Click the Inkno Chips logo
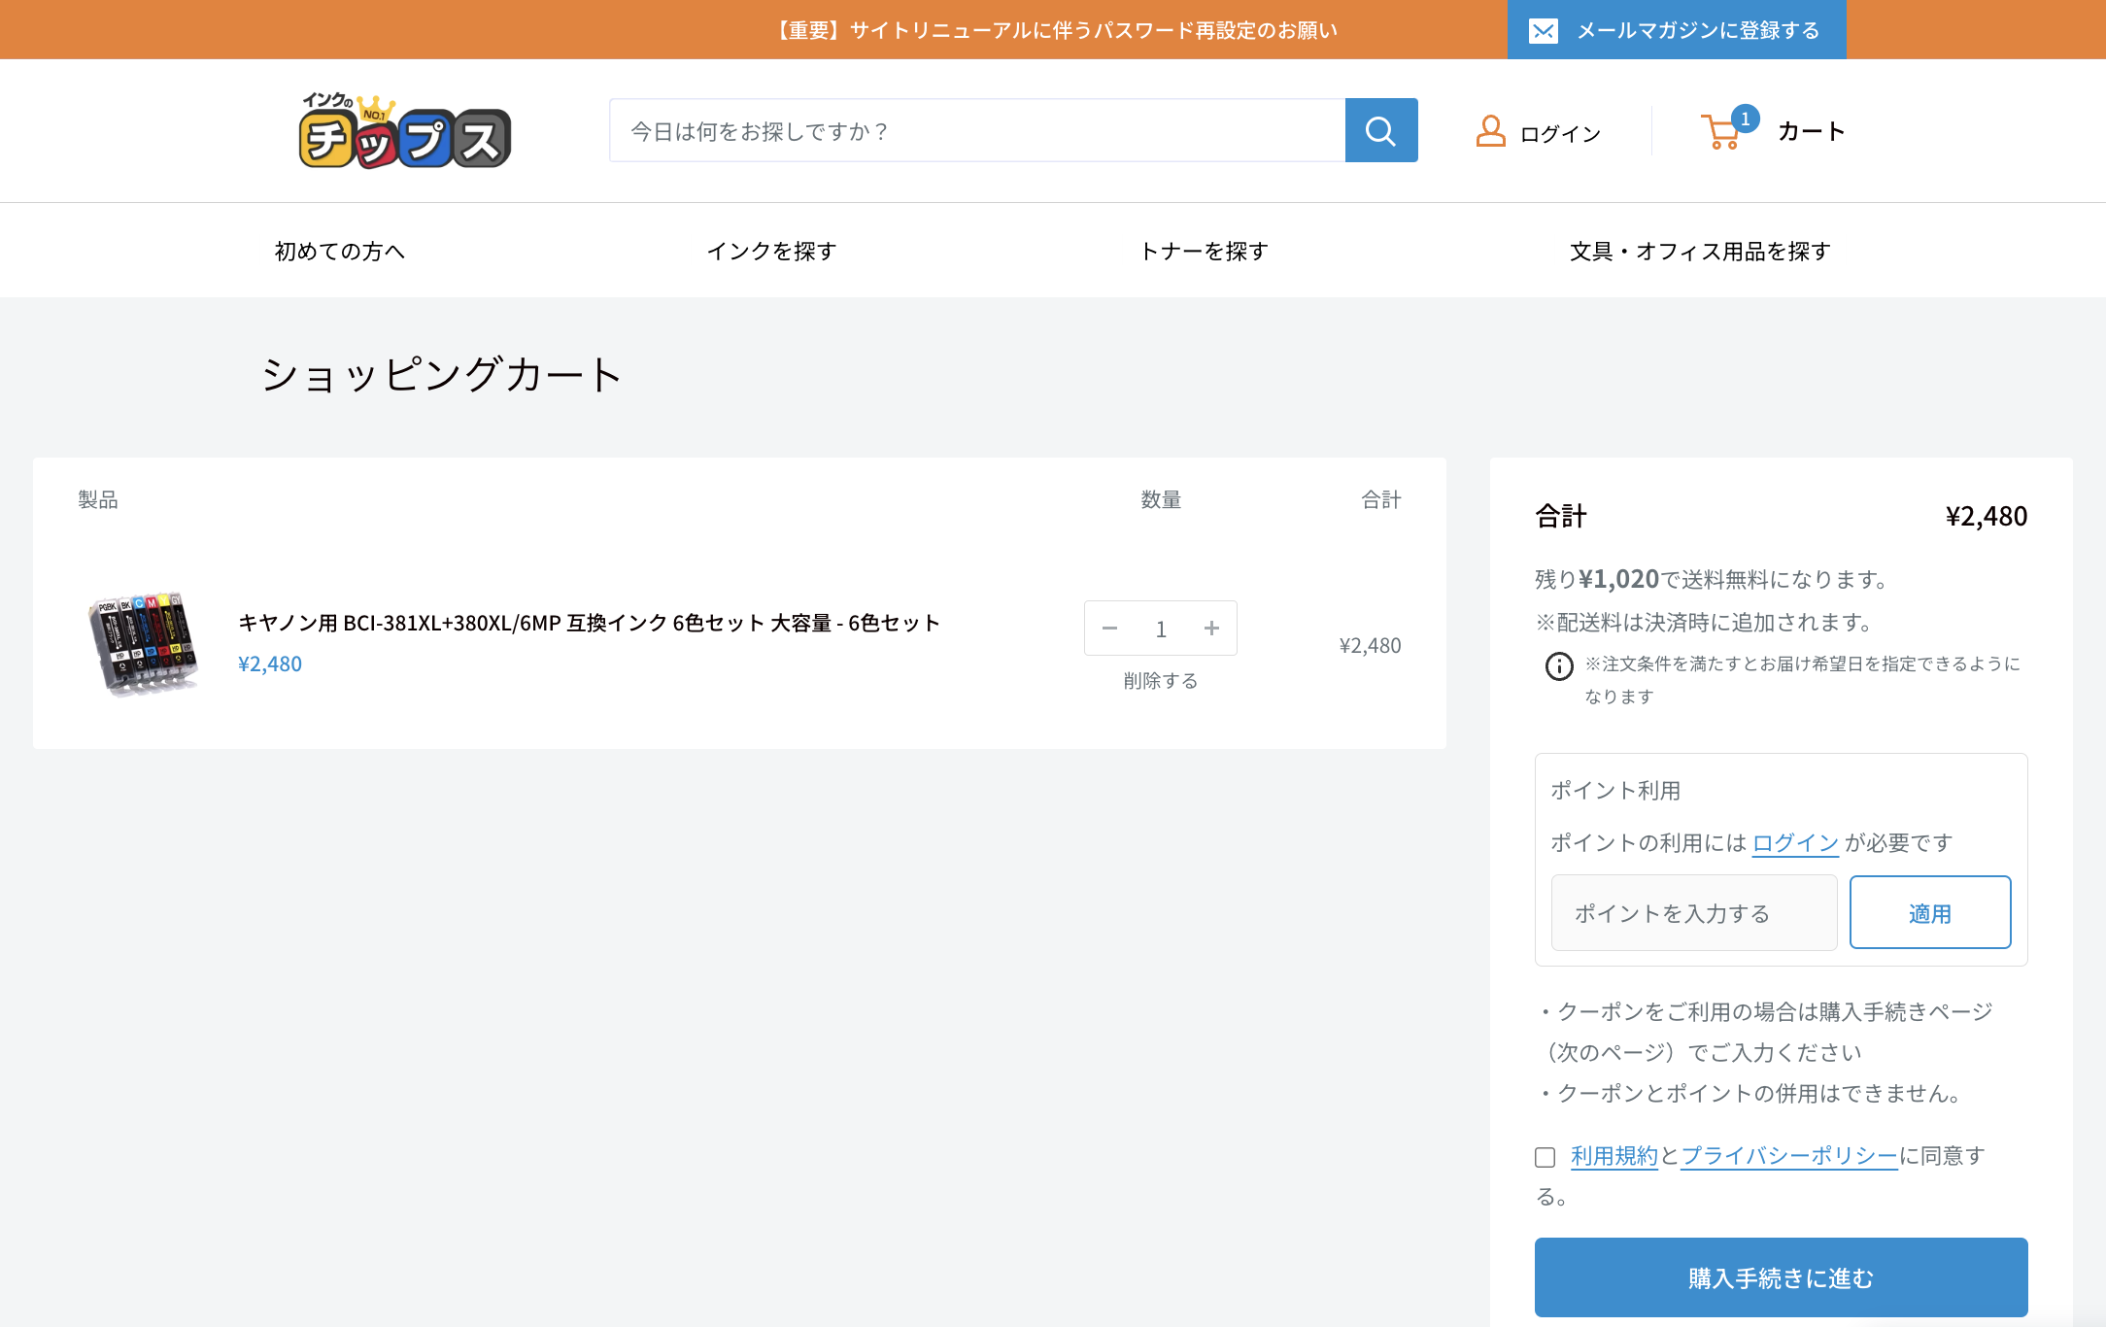The height and width of the screenshot is (1327, 2106). tap(405, 131)
